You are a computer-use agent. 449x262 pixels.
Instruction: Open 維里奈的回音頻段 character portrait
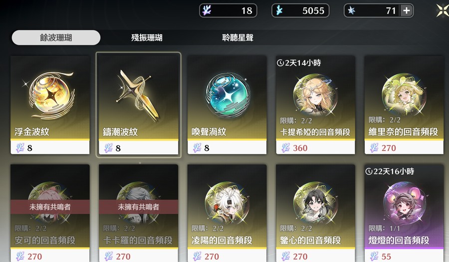tap(404, 95)
